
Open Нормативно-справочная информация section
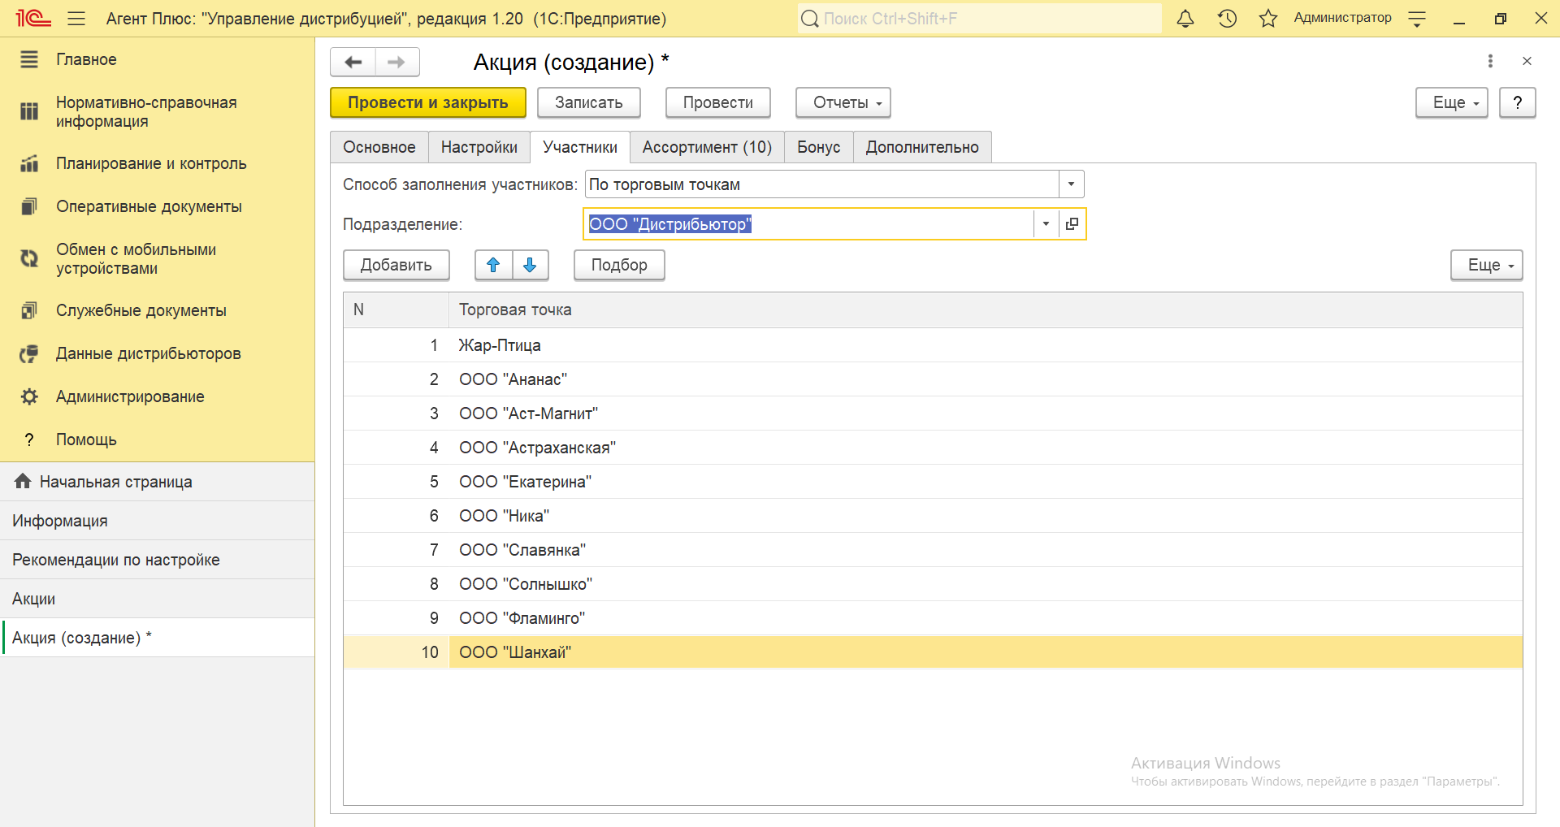coord(157,112)
